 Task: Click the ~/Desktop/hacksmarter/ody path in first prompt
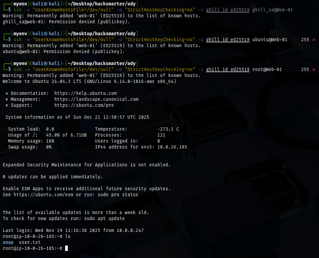pos(101,4)
